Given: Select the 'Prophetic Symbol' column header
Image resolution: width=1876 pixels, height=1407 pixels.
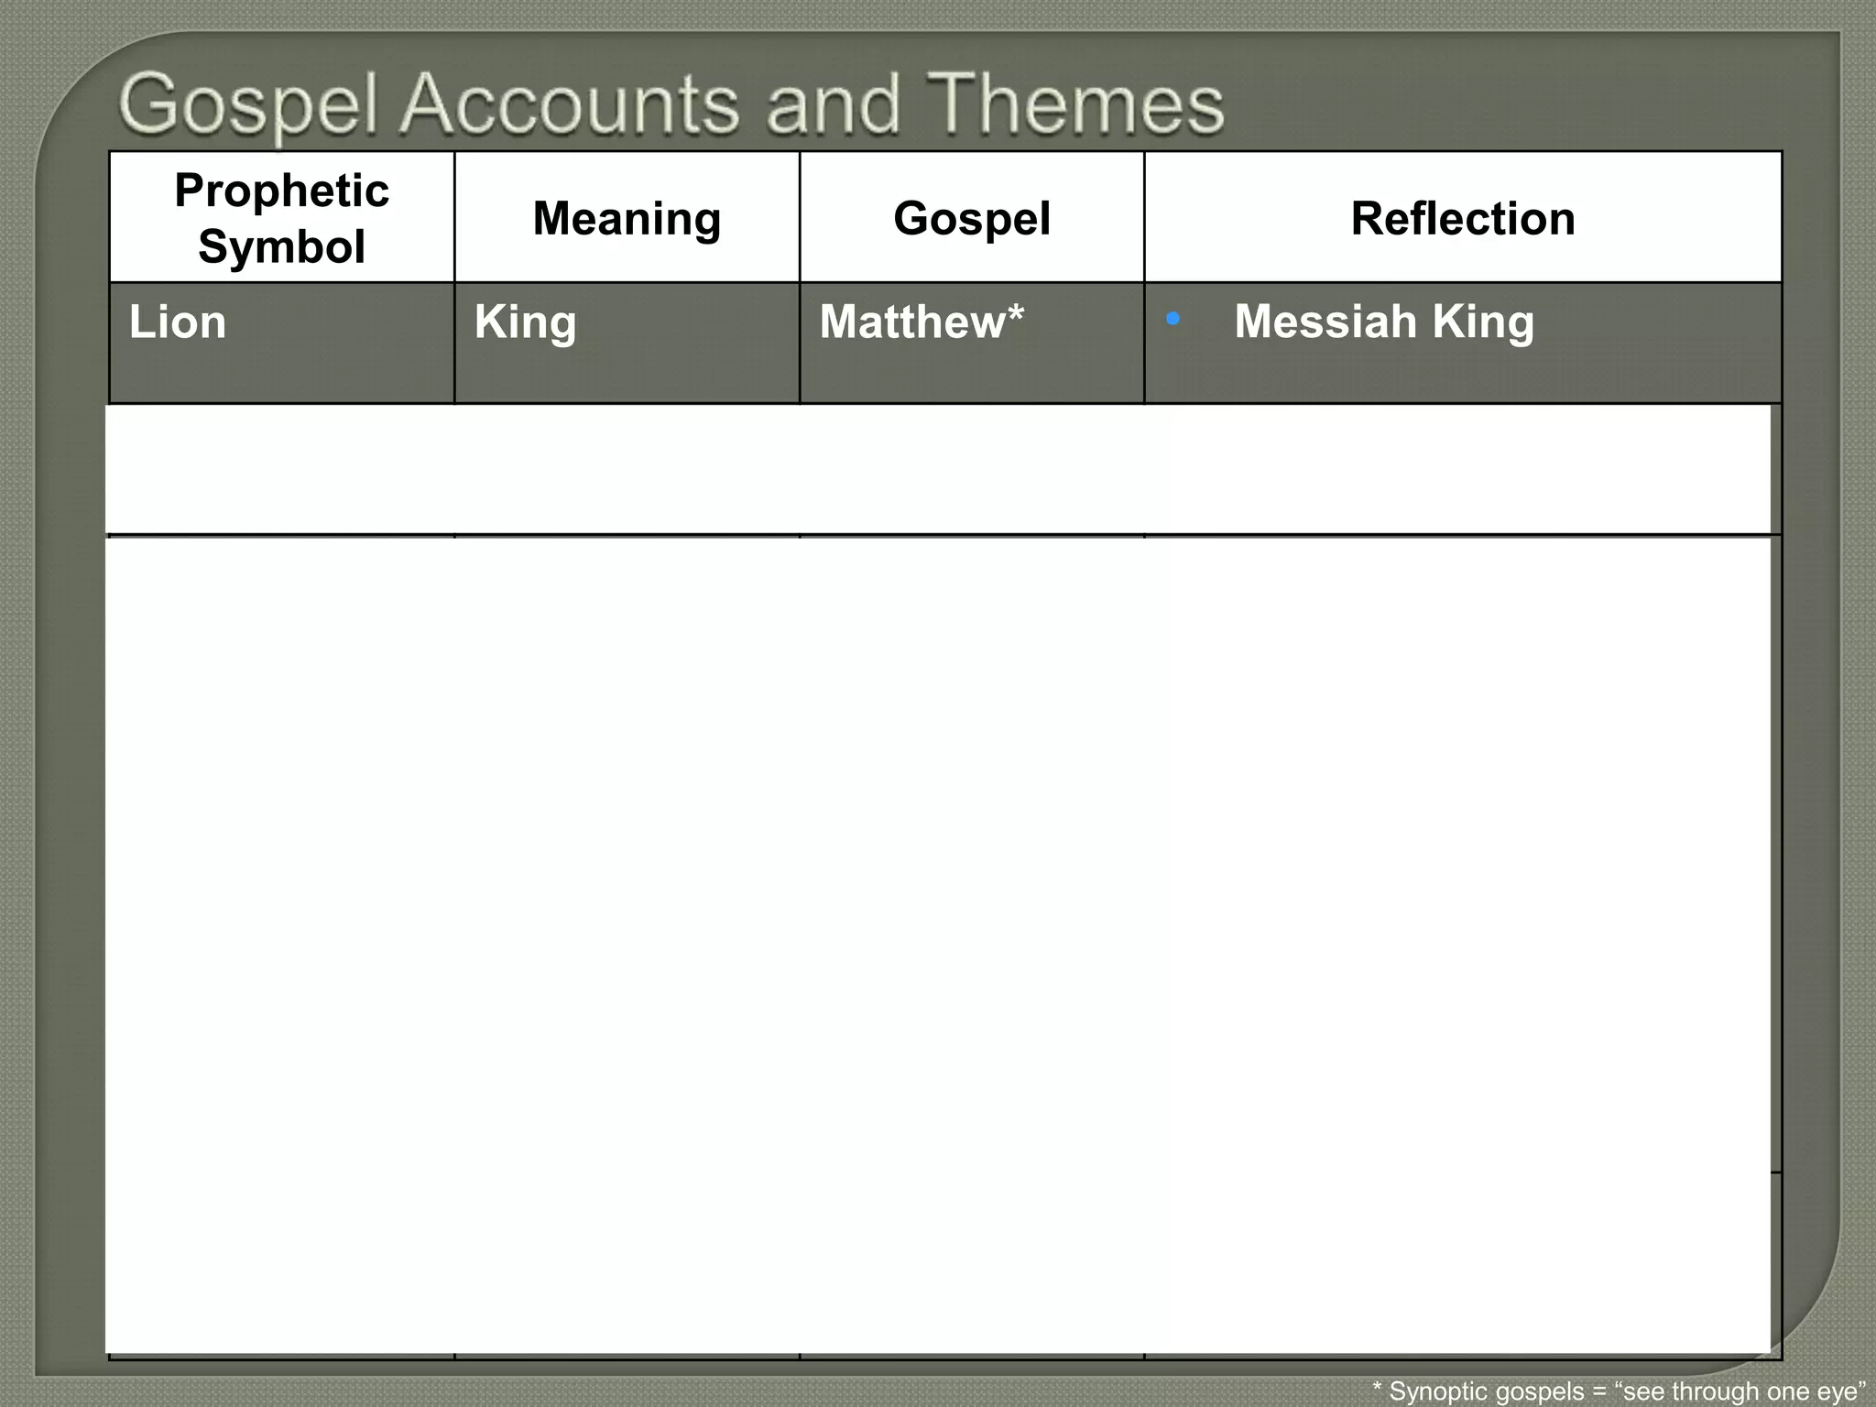Looking at the screenshot, I should point(282,217).
